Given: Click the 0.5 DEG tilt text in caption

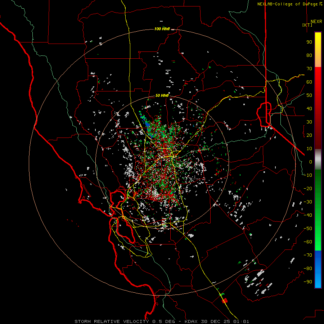Looking at the screenshot, I should 164,321.
